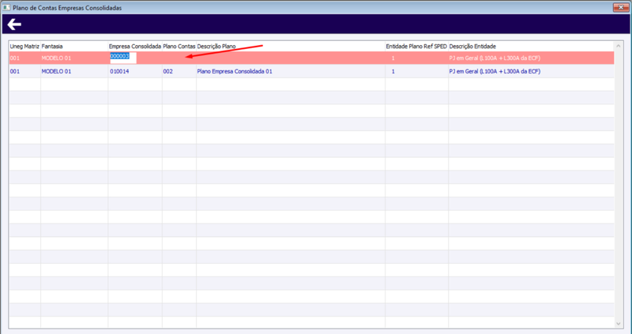
Task: Click the window icon in title bar
Action: (6, 8)
